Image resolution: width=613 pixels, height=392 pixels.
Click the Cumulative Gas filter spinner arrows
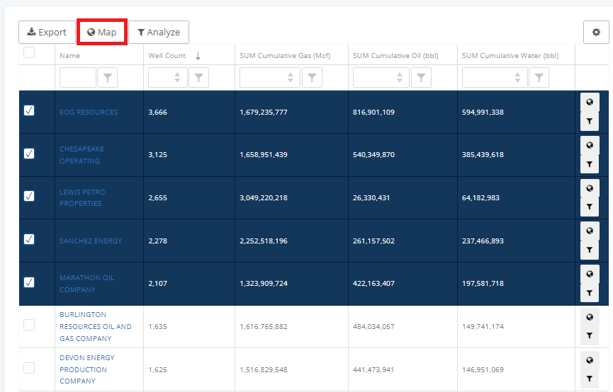pos(291,77)
